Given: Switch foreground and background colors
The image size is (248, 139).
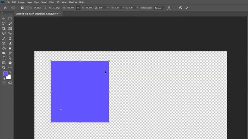Looking at the screenshot, I should tap(10, 72).
